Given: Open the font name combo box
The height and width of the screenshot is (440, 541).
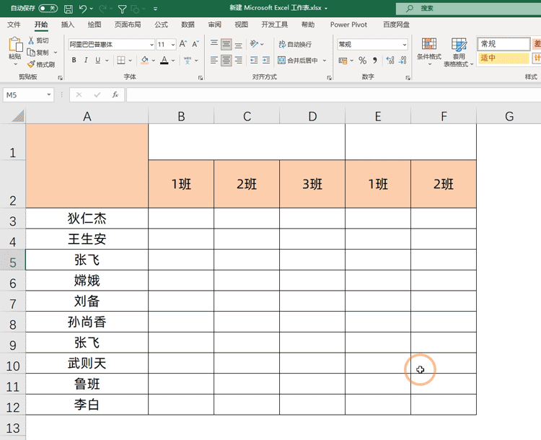Looking at the screenshot, I should coord(111,45).
